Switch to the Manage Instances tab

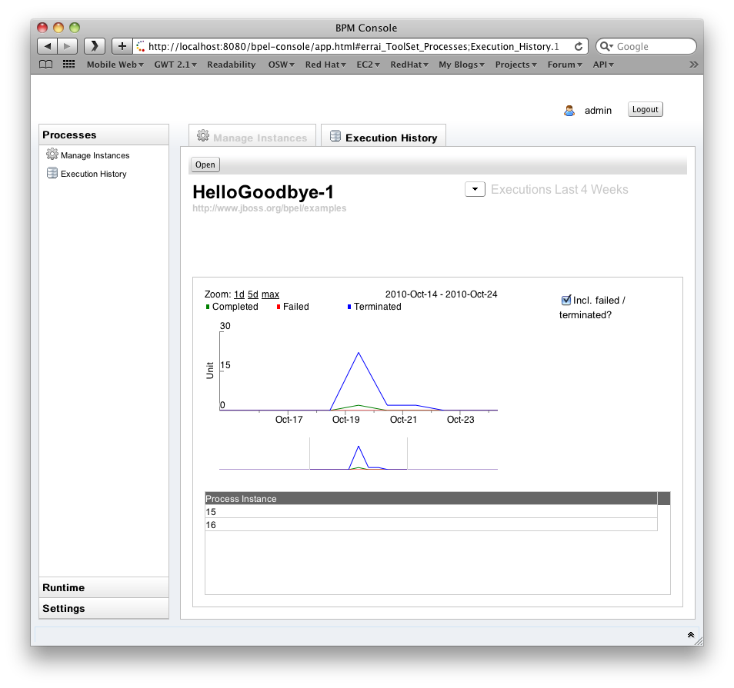252,136
